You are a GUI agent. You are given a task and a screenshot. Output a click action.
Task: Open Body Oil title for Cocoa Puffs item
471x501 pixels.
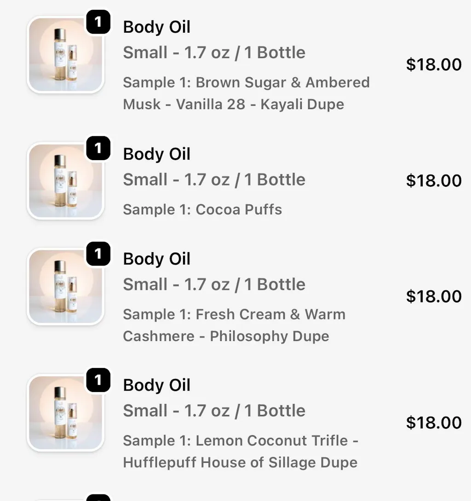click(x=156, y=154)
